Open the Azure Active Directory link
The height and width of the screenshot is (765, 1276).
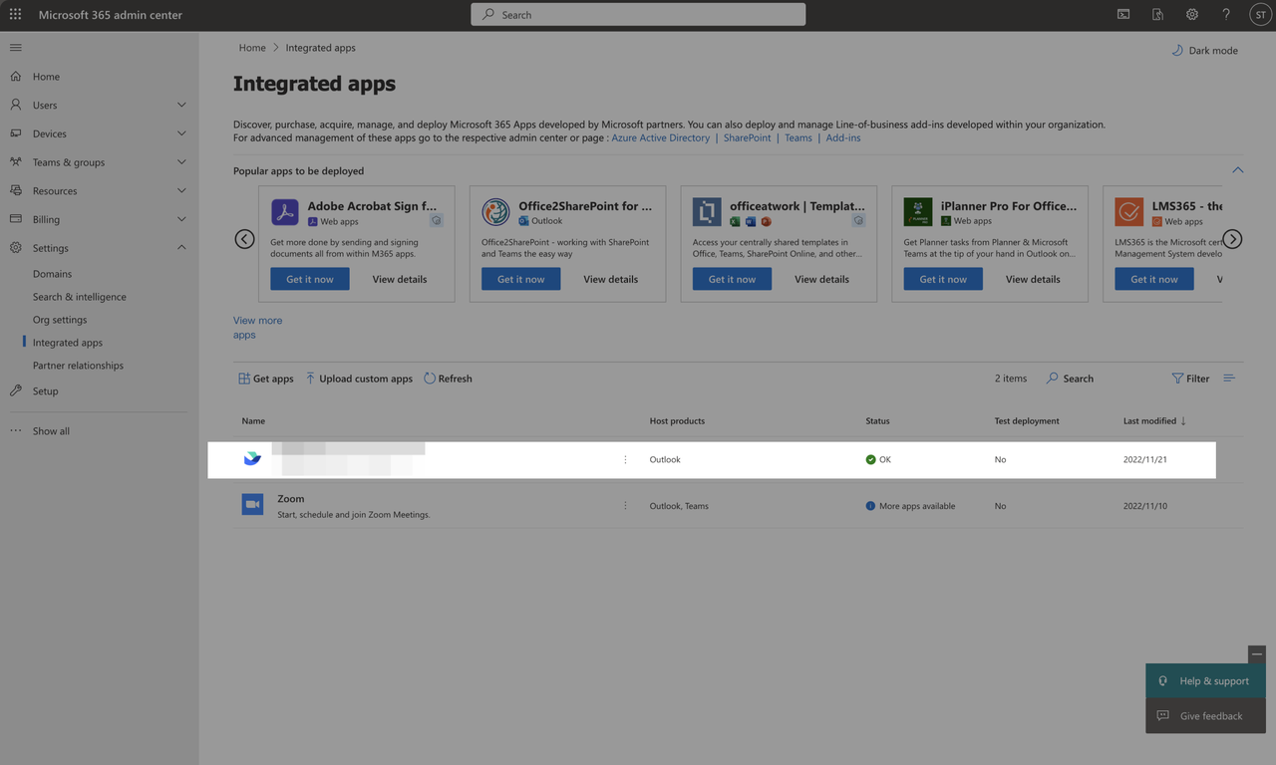pos(660,138)
